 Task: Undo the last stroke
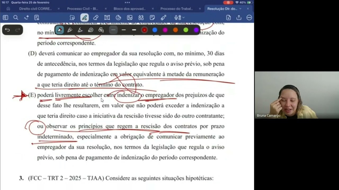pyautogui.click(x=7, y=30)
